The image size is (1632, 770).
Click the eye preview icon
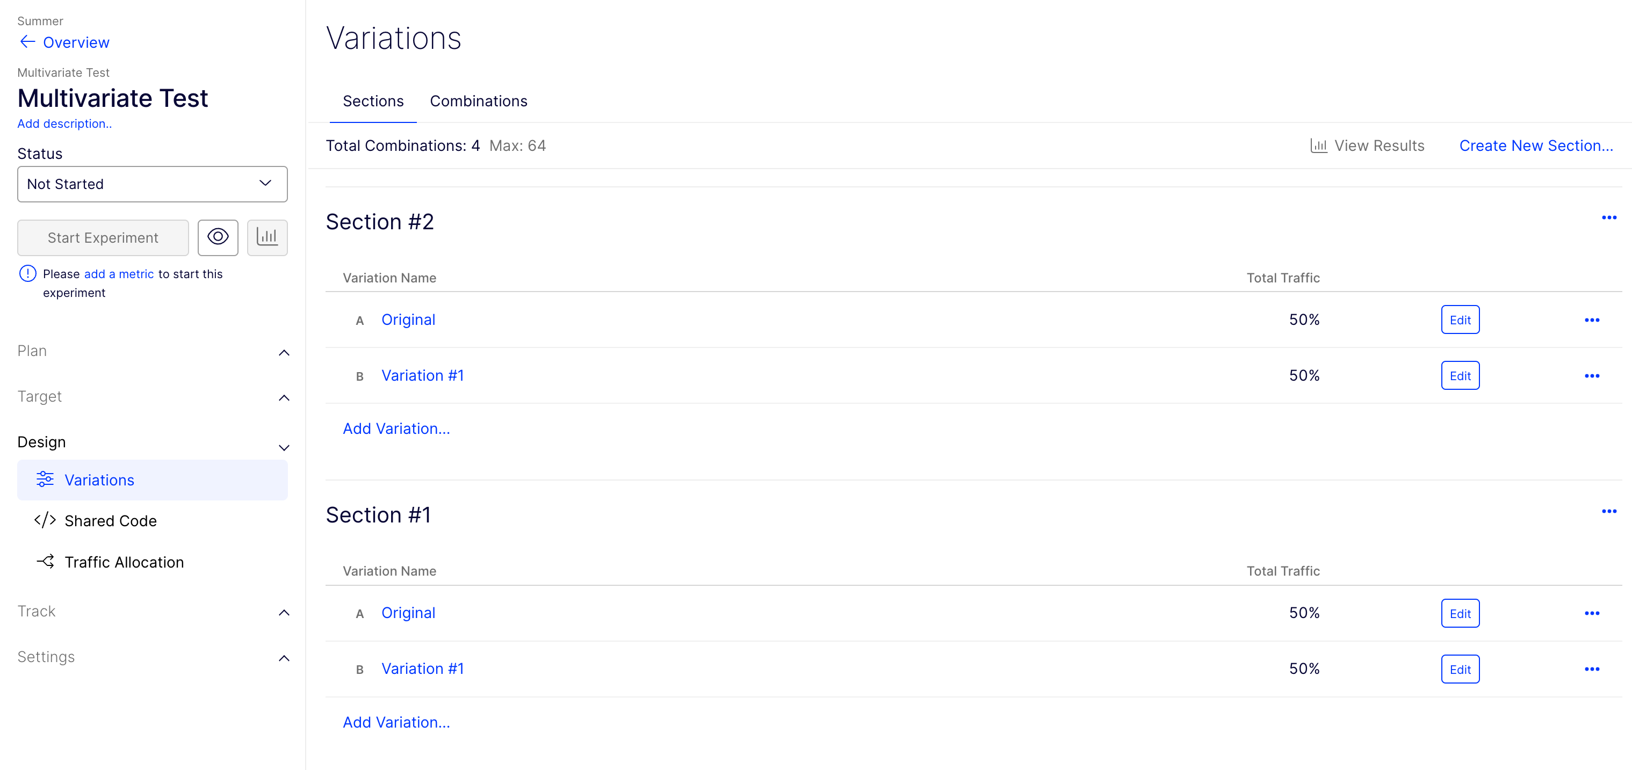point(218,237)
